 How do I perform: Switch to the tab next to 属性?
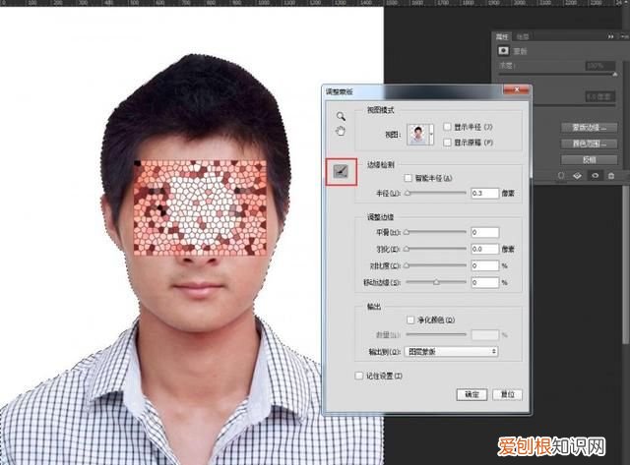[523, 37]
